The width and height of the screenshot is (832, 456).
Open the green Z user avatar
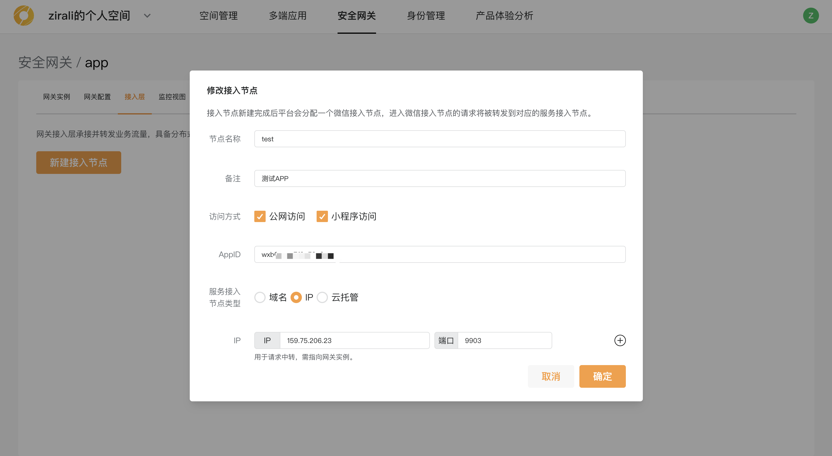click(x=810, y=16)
